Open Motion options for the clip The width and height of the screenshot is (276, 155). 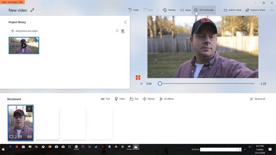click(149, 99)
